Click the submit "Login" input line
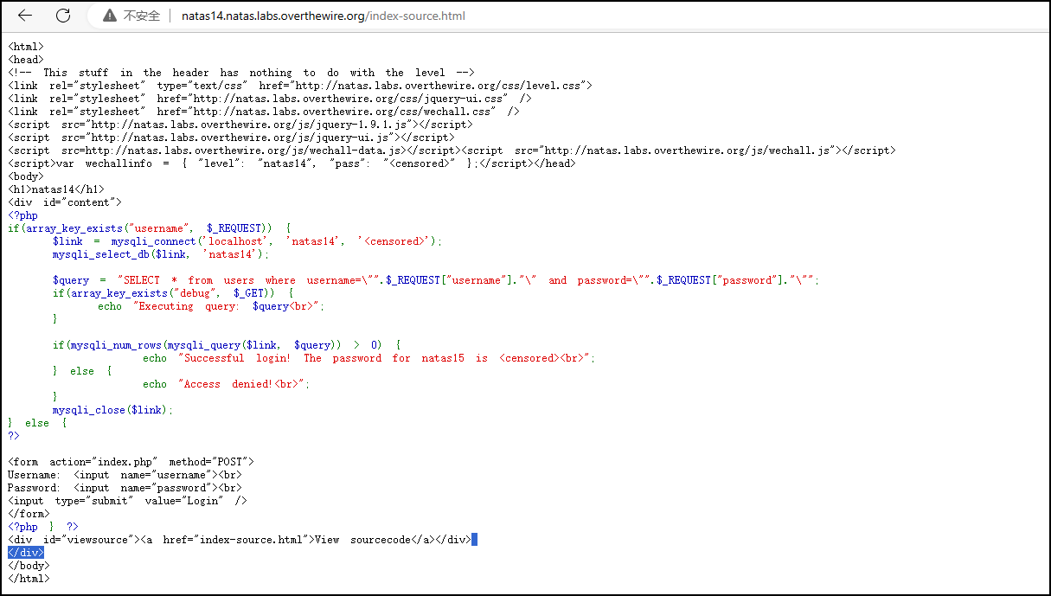This screenshot has width=1051, height=596. point(127,501)
